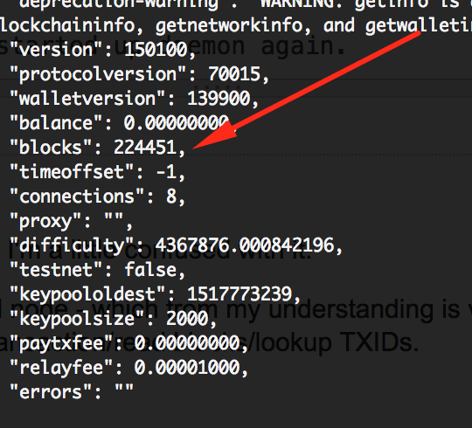
Task: Click the keypoolsize value 2000
Action: tap(187, 319)
